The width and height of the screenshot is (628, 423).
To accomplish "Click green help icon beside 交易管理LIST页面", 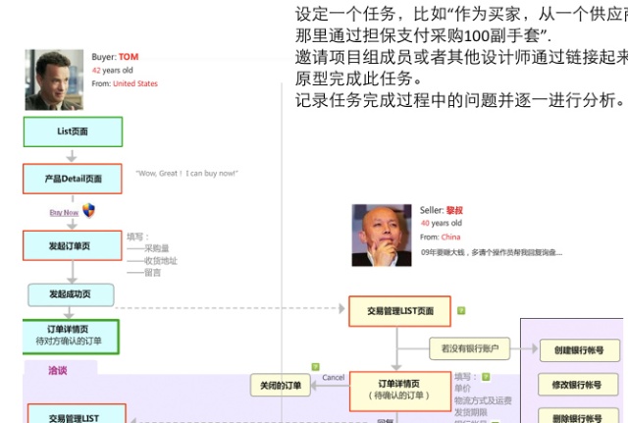I will click(461, 310).
